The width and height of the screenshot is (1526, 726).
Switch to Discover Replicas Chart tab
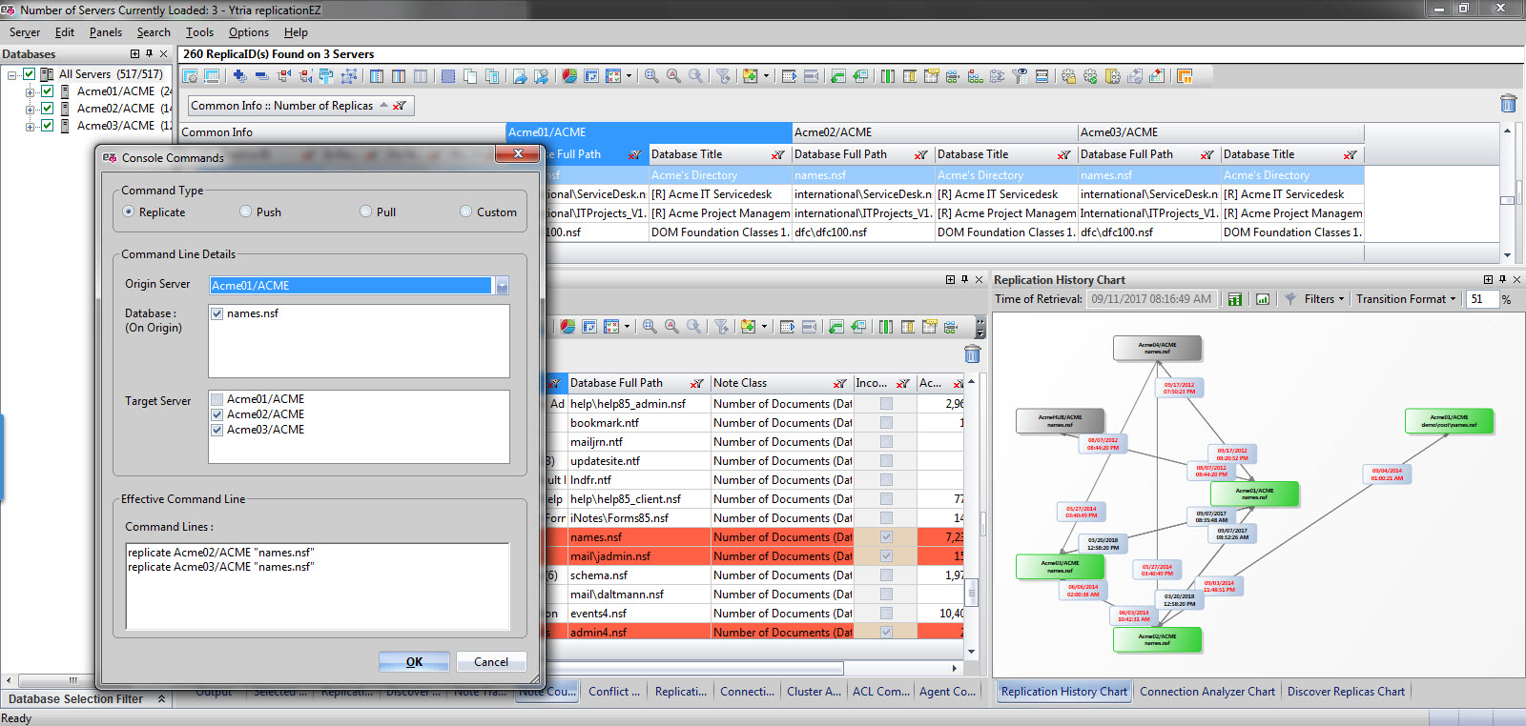[x=1346, y=692]
